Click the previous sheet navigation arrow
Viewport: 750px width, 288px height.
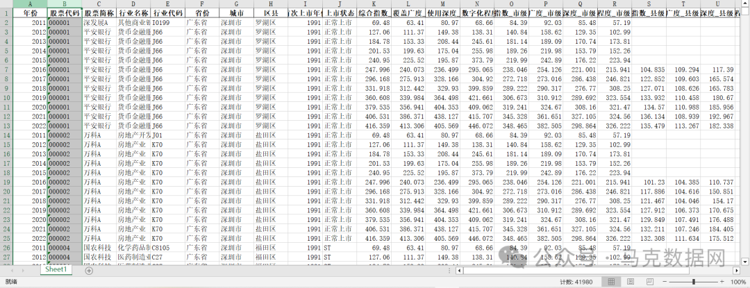(x=11, y=271)
